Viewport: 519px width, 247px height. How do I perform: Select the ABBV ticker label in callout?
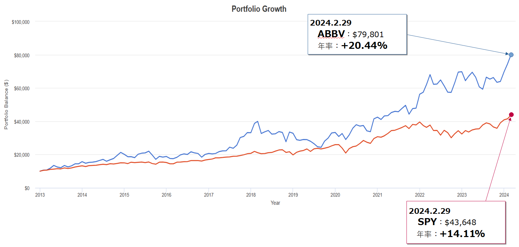tap(331, 34)
